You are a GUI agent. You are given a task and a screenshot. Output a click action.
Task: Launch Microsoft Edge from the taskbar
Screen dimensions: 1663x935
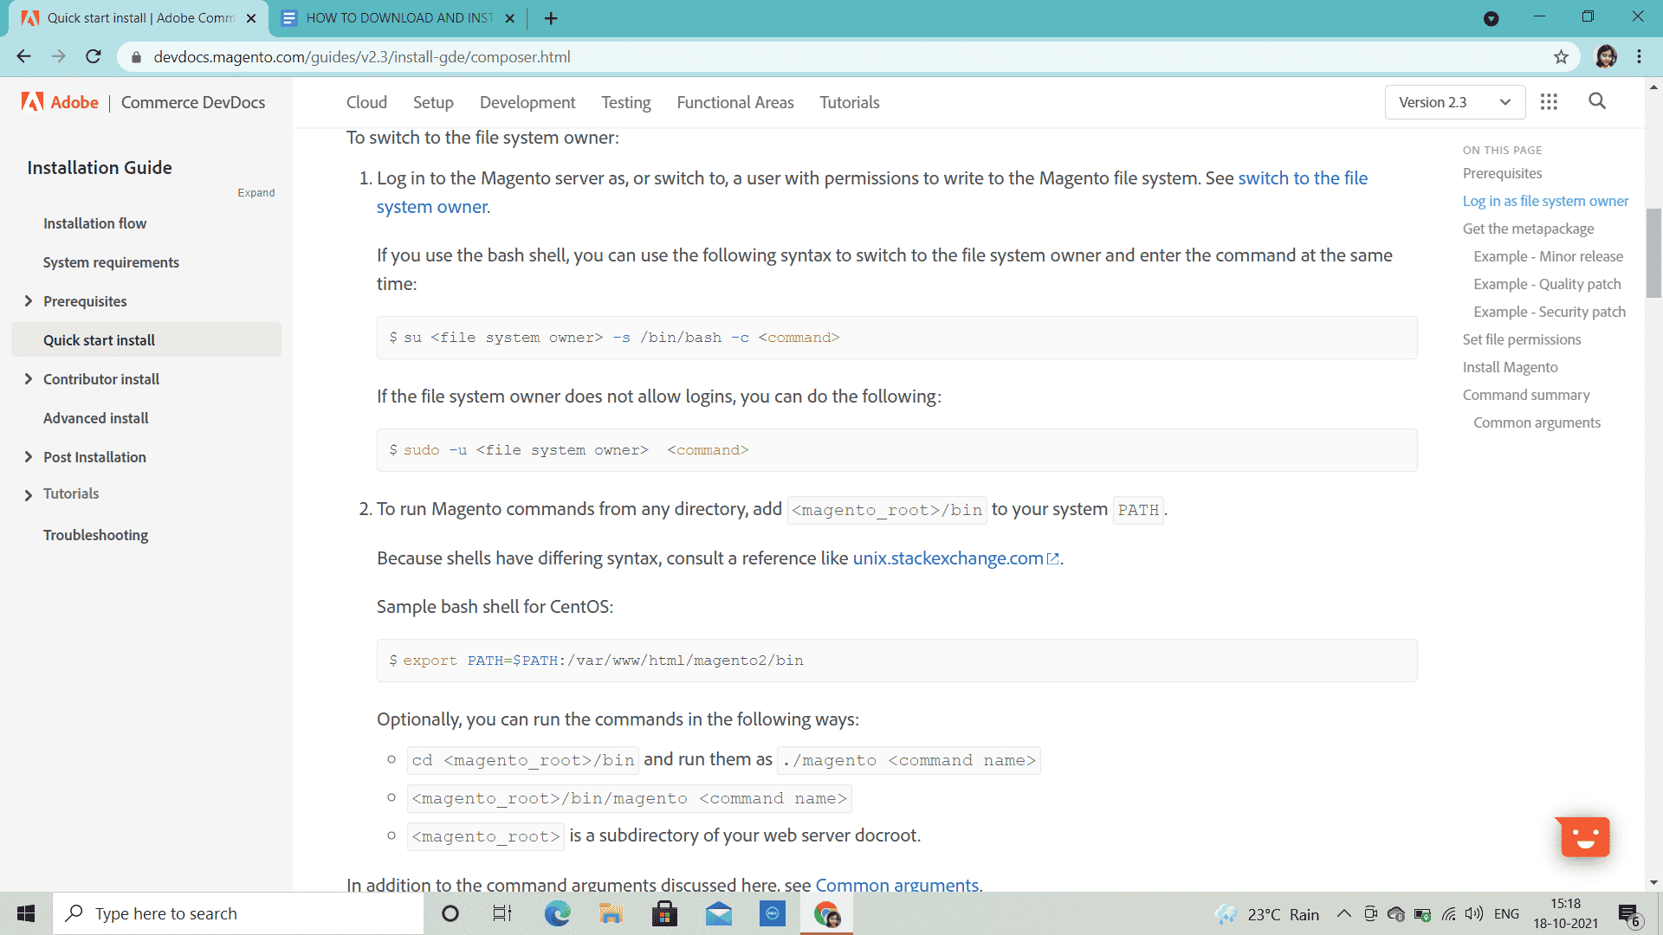click(x=557, y=913)
